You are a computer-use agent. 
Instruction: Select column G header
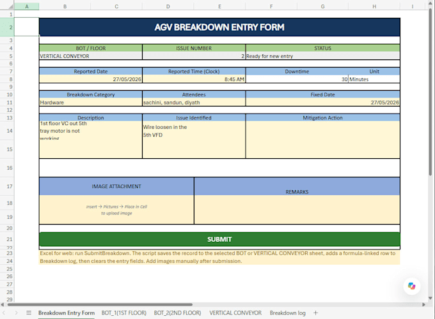[322, 6]
